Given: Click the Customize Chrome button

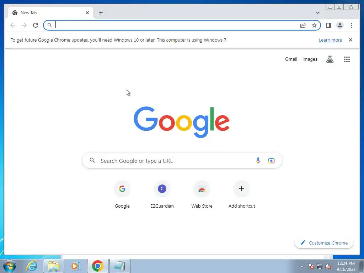Looking at the screenshot, I should coord(324,243).
